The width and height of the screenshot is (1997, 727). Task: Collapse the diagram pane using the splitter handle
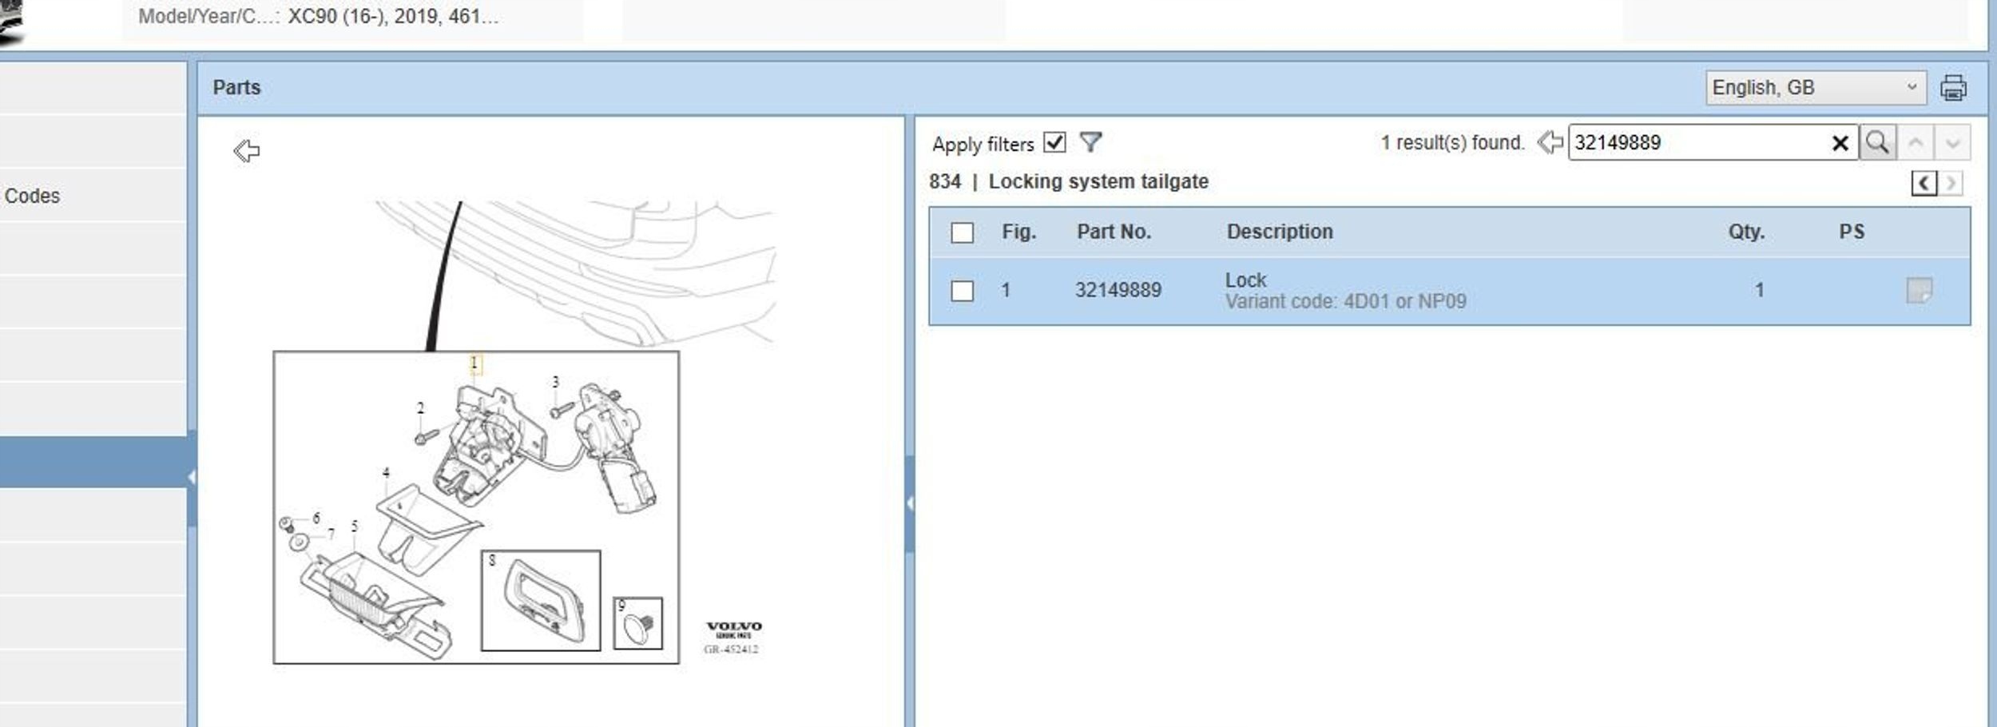click(910, 503)
